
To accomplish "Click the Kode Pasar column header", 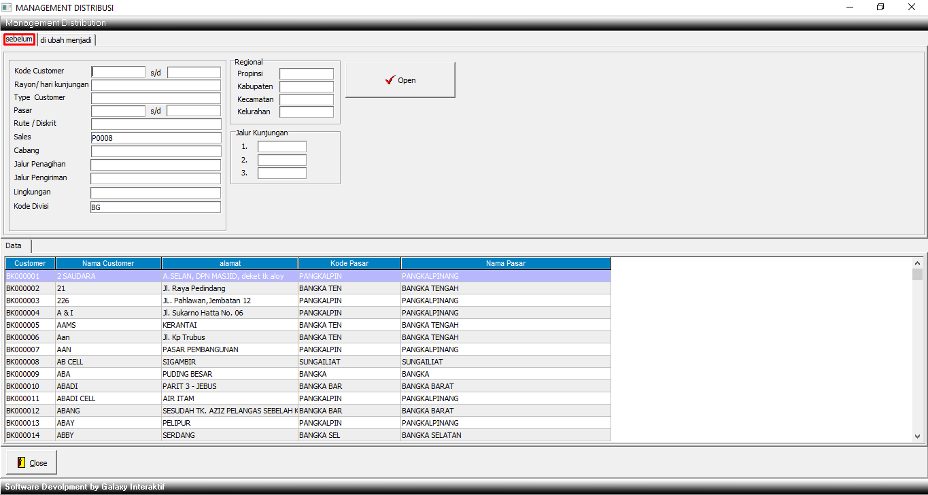I will pos(349,263).
